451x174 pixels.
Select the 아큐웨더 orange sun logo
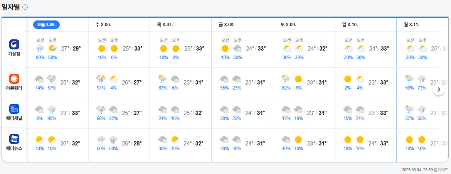click(14, 78)
